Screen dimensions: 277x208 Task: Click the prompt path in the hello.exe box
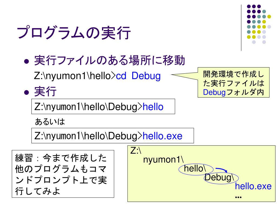point(88,136)
